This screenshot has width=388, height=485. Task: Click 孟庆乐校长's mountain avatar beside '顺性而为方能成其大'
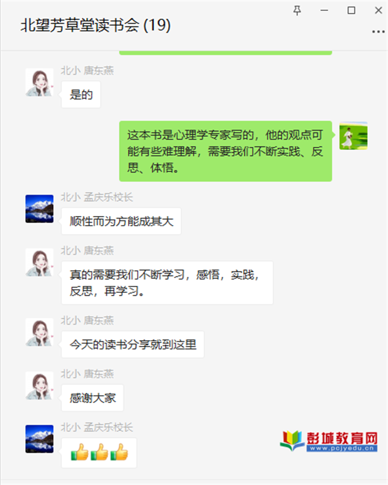click(x=39, y=209)
